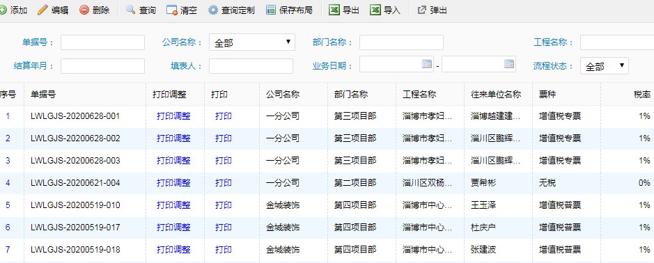Viewport: 654px width, 263px height.
Task: Click 打印 link for LWLGJS-20200628-002
Action: pos(224,138)
